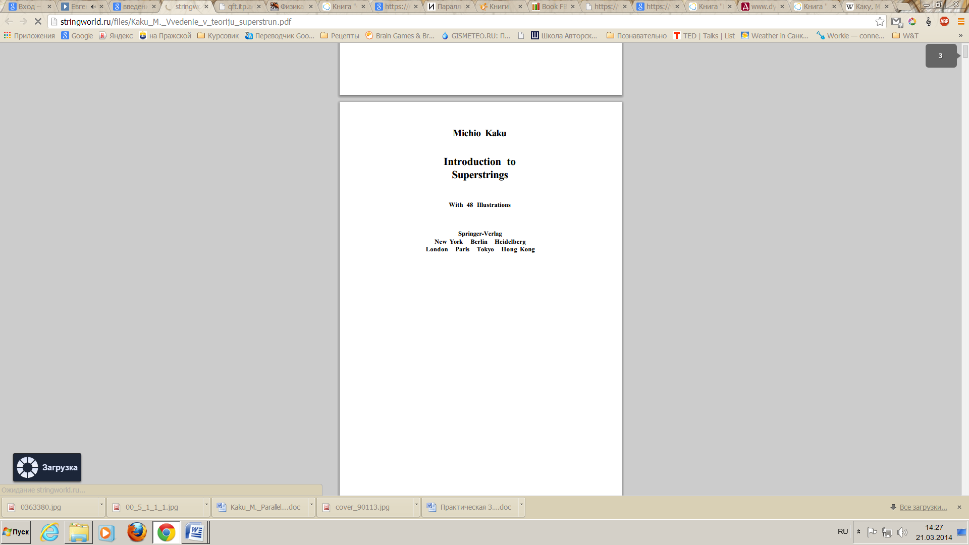Click the address bar URL
The image size is (969, 545).
[176, 22]
